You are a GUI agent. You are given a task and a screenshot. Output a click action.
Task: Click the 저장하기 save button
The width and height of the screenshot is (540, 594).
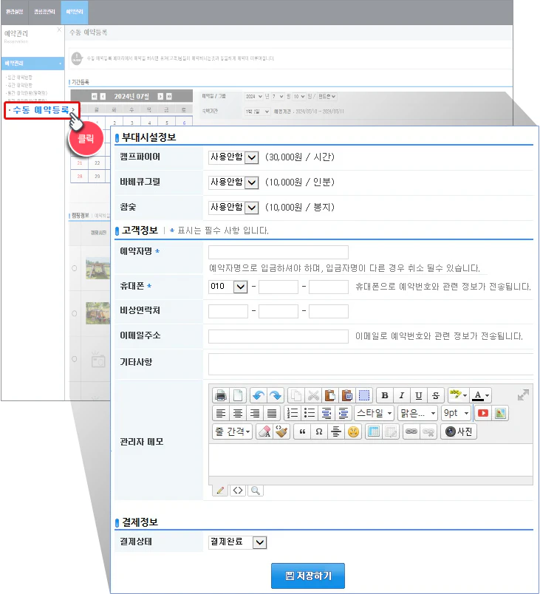click(308, 576)
